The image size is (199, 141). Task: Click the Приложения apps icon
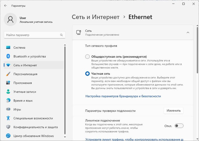pos(8,83)
